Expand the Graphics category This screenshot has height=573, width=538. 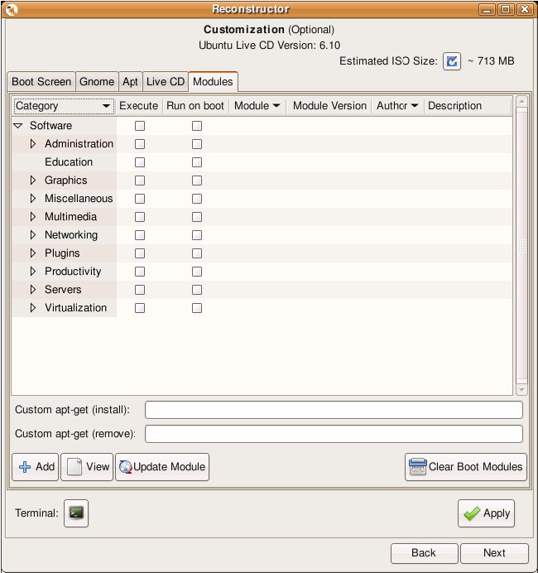coord(33,181)
